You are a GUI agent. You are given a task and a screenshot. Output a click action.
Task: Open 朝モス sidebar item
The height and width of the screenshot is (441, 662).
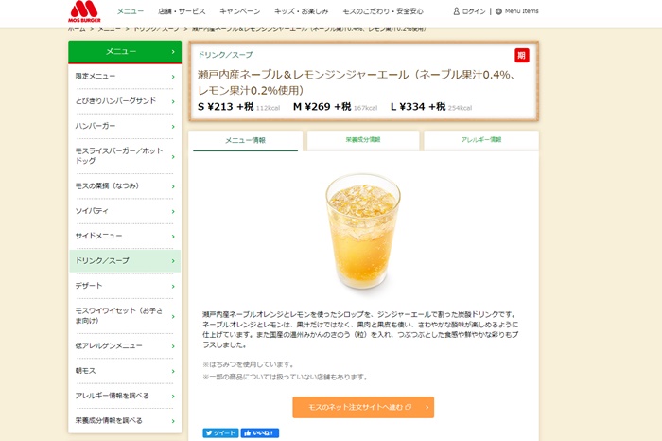click(x=125, y=371)
